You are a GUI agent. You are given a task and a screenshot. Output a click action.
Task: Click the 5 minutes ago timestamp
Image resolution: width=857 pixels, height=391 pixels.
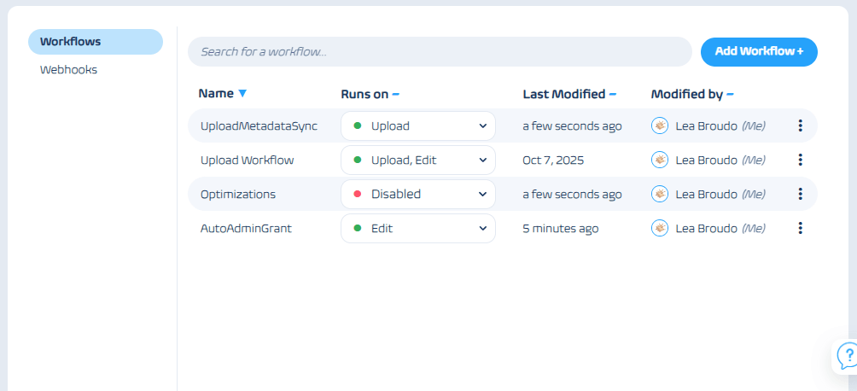pos(561,229)
